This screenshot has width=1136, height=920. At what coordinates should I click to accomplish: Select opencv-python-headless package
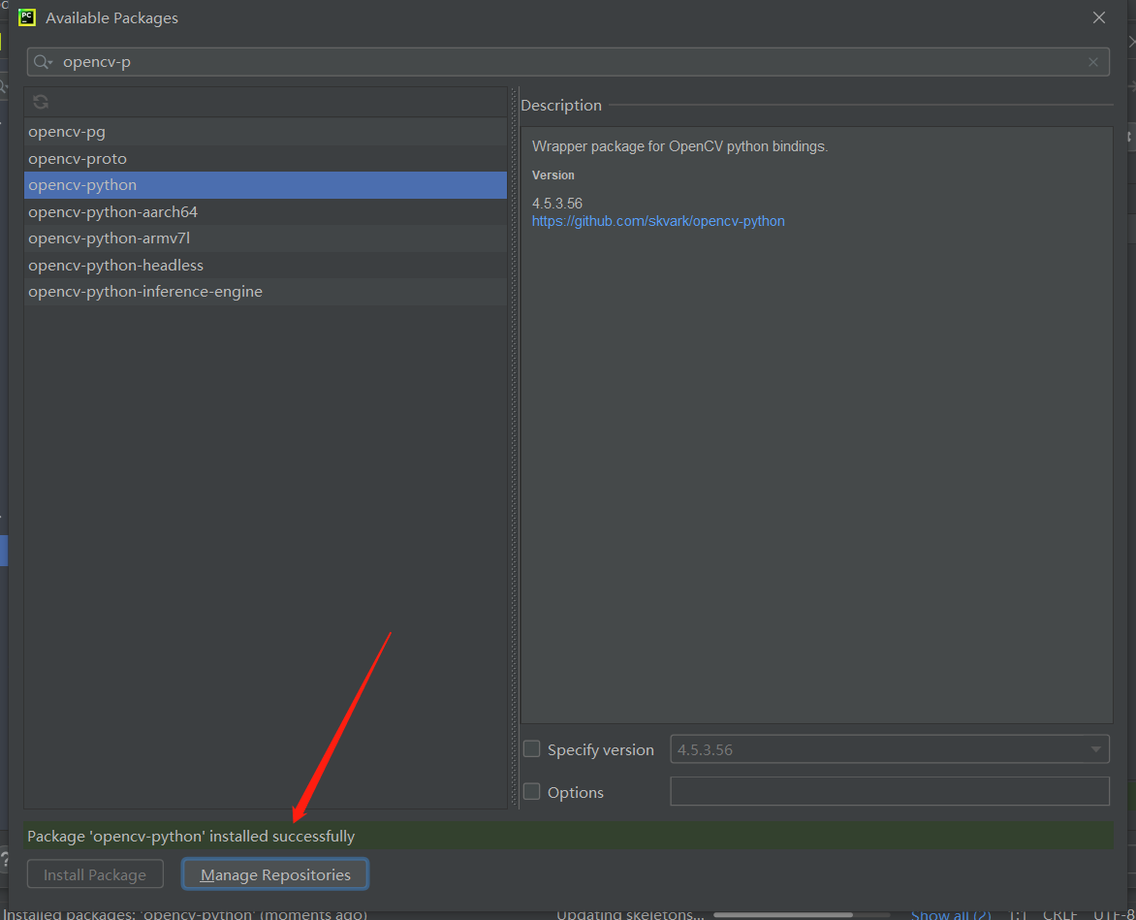pos(266,265)
